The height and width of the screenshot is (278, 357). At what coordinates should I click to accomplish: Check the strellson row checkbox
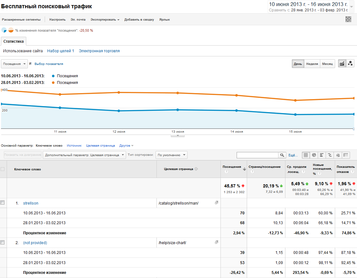coord(3,202)
